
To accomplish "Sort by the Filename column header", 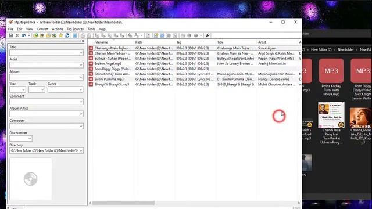I will [101, 42].
